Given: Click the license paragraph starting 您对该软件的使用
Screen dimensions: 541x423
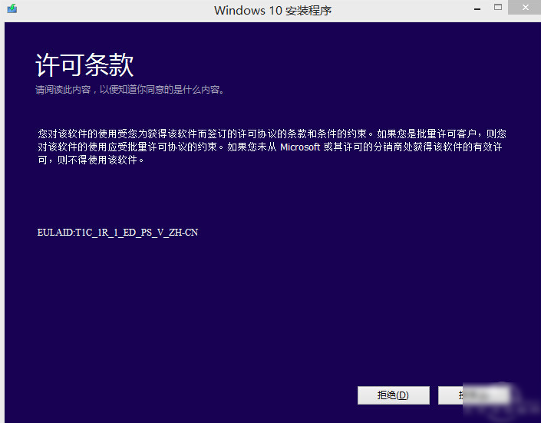Looking at the screenshot, I should [x=272, y=147].
